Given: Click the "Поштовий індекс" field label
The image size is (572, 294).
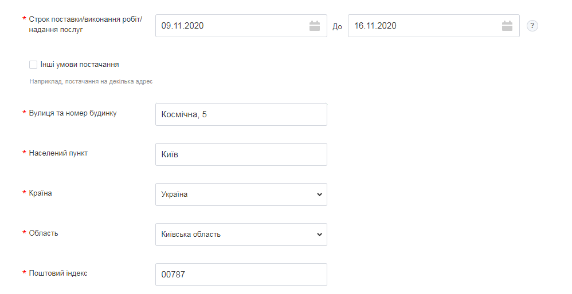Looking at the screenshot, I should click(x=58, y=273).
